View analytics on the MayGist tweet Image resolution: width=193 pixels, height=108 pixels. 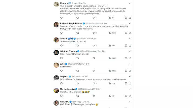tap(112, 83)
